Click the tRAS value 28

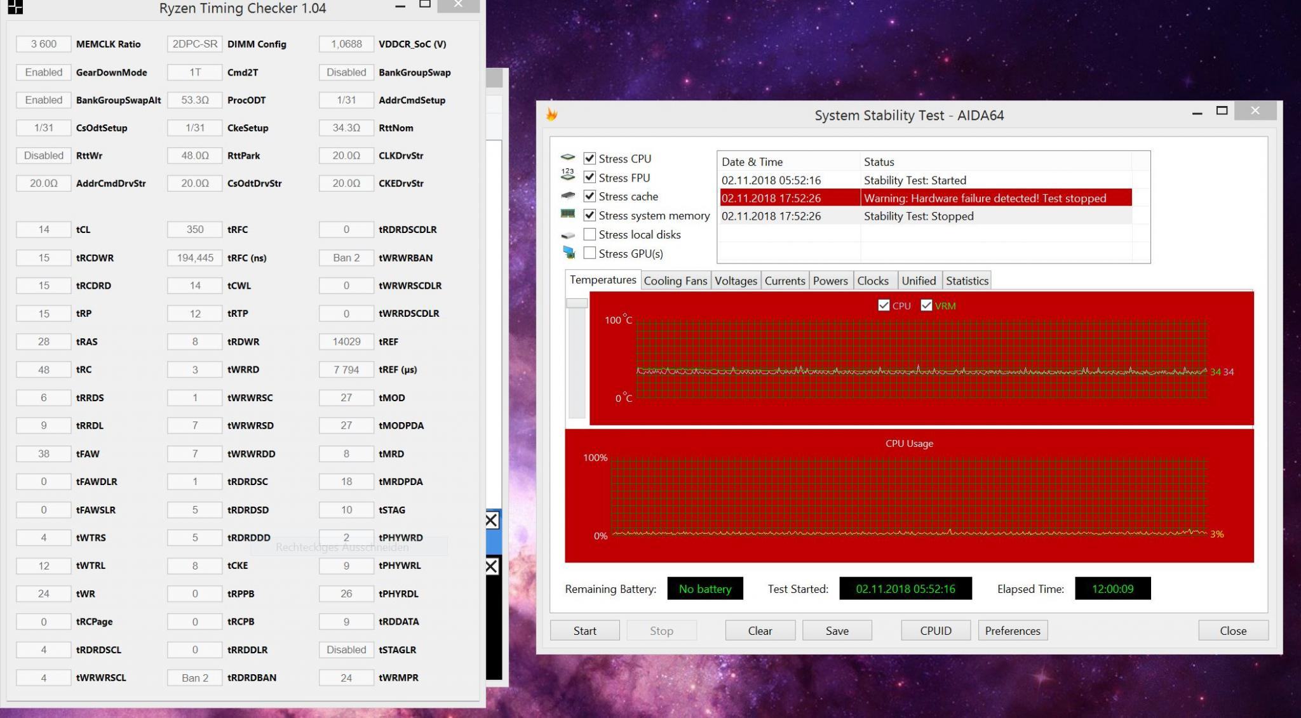(x=43, y=342)
